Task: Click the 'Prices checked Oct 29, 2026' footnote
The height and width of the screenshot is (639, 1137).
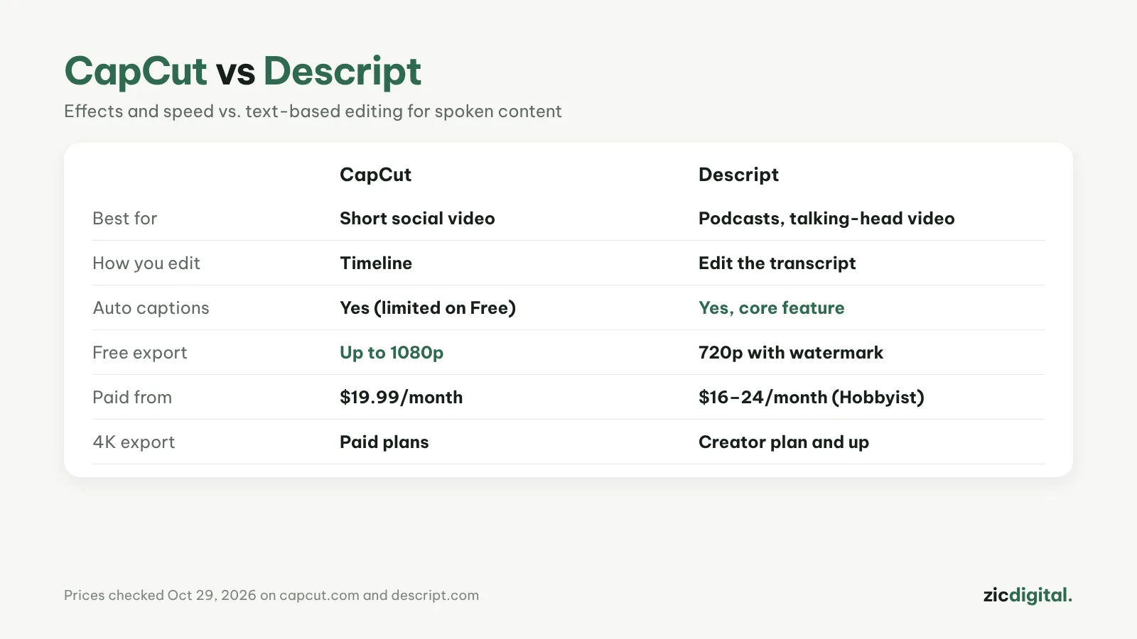Action: (x=271, y=596)
